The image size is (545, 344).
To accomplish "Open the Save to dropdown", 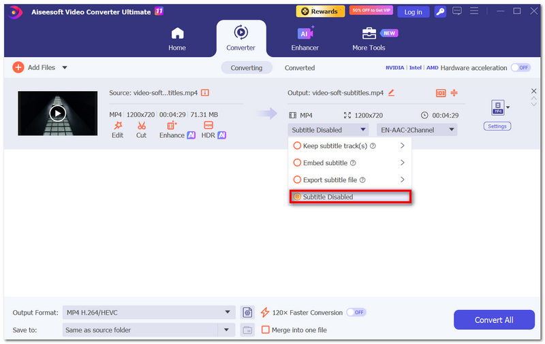I will pos(149,330).
